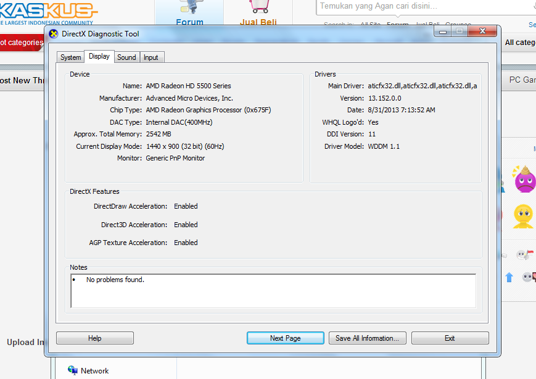536x379 pixels.
Task: Minimize the DirectX Diagnostic Tool window
Action: point(443,31)
